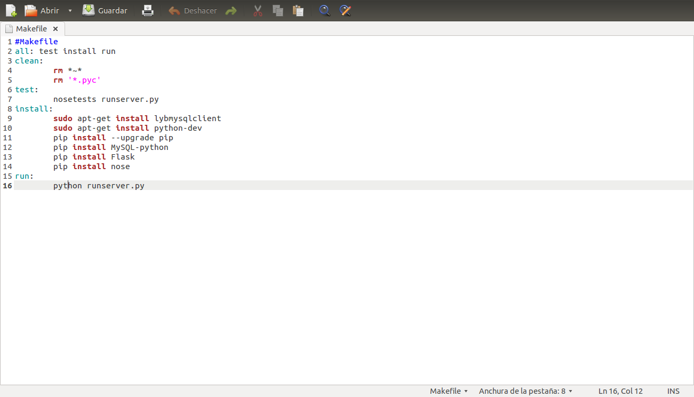Select the Makefile document tab
The width and height of the screenshot is (694, 397).
click(30, 28)
